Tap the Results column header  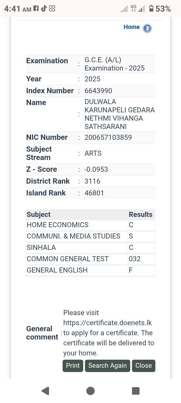click(x=141, y=215)
